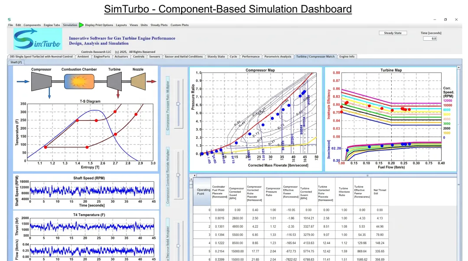Click the 2600.00 compressor speed cell

click(237, 218)
